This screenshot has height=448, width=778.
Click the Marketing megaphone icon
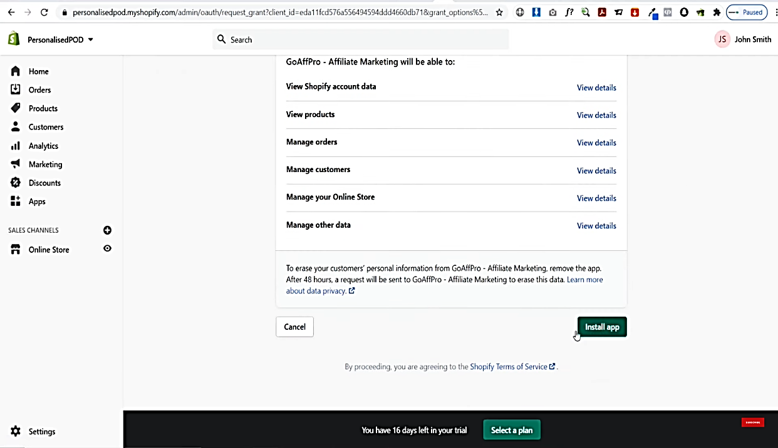point(16,164)
